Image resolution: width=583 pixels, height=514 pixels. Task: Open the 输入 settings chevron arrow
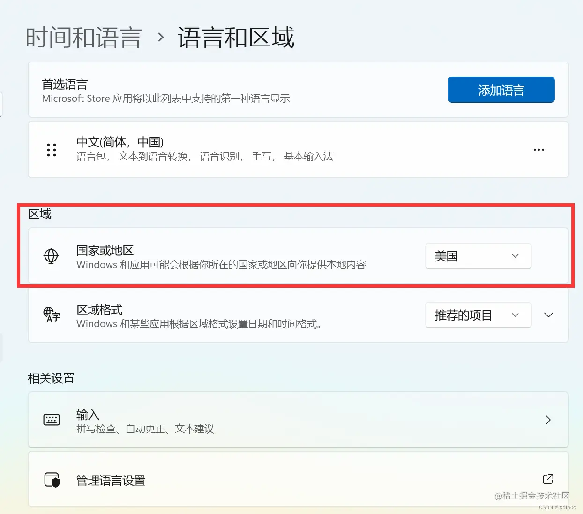point(548,420)
